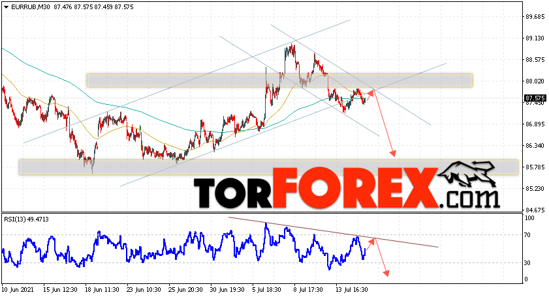This screenshot has height=297, width=549.
Task: Click the RSI level 70 label
Action: [527, 235]
